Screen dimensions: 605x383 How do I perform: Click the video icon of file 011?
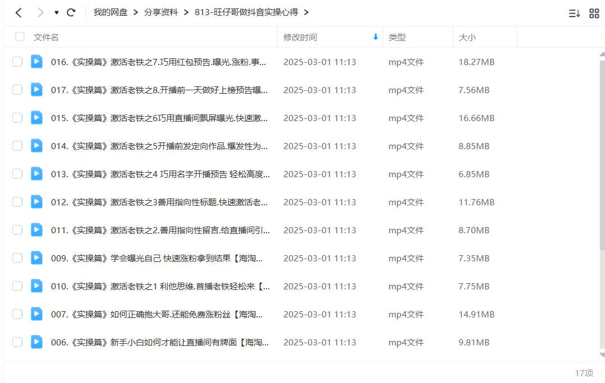[x=36, y=229]
